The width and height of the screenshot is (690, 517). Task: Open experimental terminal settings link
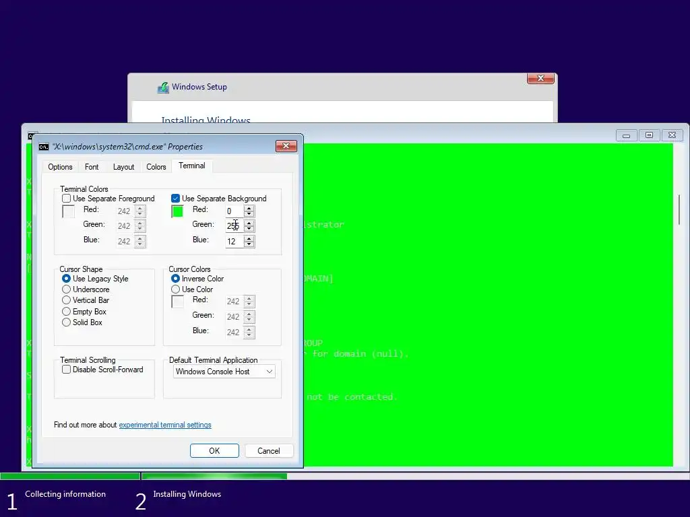pos(165,425)
